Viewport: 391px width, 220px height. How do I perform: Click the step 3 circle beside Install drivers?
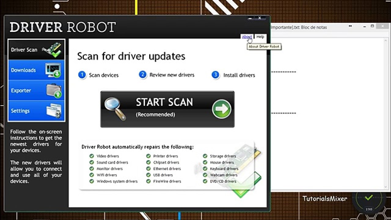coord(216,75)
